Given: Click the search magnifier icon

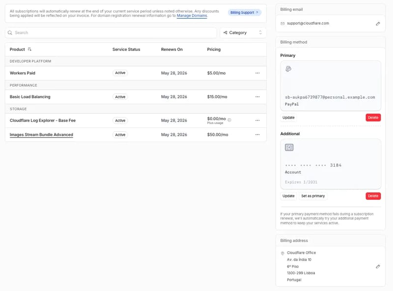Looking at the screenshot, I should [10, 33].
